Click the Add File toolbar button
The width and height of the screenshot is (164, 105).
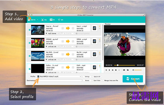tap(32, 20)
